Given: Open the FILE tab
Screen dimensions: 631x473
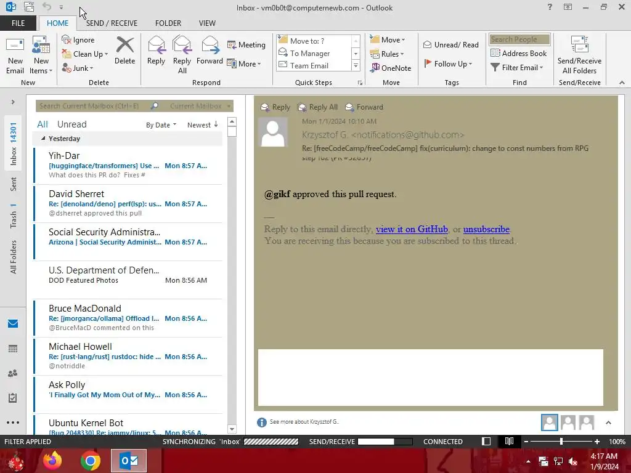Looking at the screenshot, I should [18, 23].
